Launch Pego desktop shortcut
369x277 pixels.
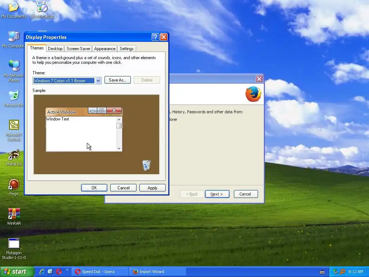14,187
